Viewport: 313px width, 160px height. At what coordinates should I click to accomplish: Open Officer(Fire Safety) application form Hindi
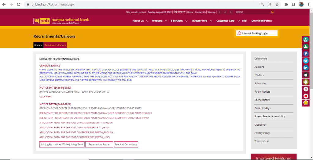(75, 137)
